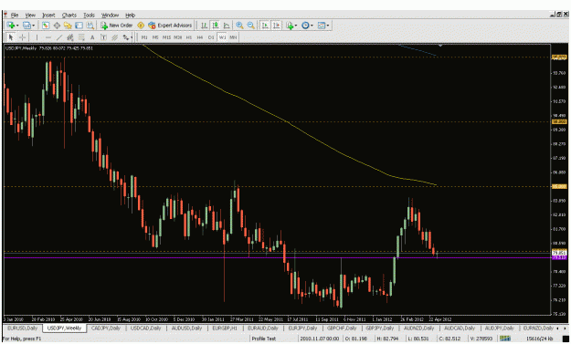Image resolution: width=571 pixels, height=344 pixels.
Task: Click the connection bars status icon
Action: click(504, 339)
